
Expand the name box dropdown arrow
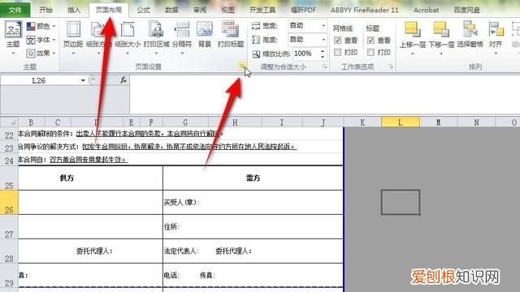tap(83, 80)
